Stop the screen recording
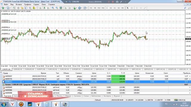The image size is (191, 107). tap(113, 2)
